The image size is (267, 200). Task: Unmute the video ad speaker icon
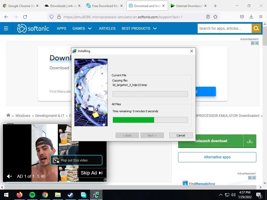coord(9,176)
